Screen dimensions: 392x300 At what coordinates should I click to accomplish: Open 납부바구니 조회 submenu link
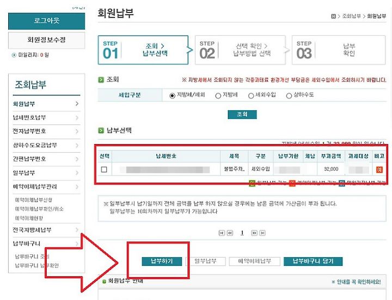point(32,257)
